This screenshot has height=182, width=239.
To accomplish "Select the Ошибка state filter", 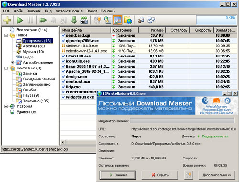I will click(x=30, y=90).
